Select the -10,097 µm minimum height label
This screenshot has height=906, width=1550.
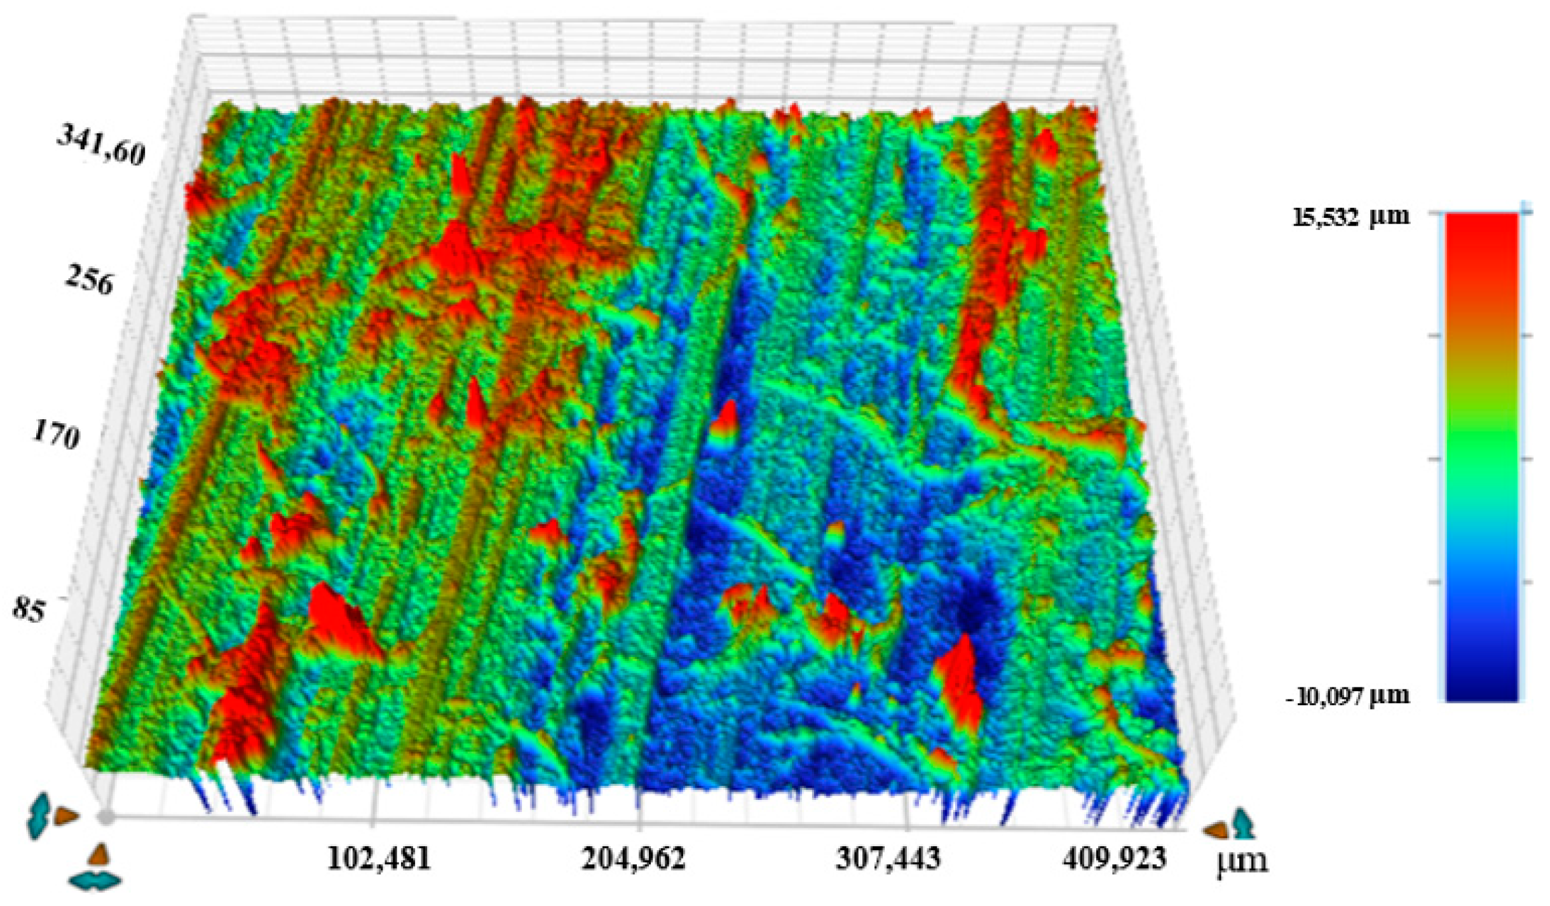coord(1347,696)
